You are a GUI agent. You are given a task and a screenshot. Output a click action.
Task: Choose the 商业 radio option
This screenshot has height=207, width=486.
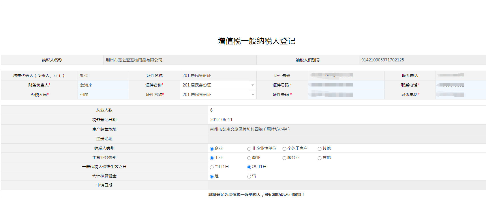click(249, 158)
